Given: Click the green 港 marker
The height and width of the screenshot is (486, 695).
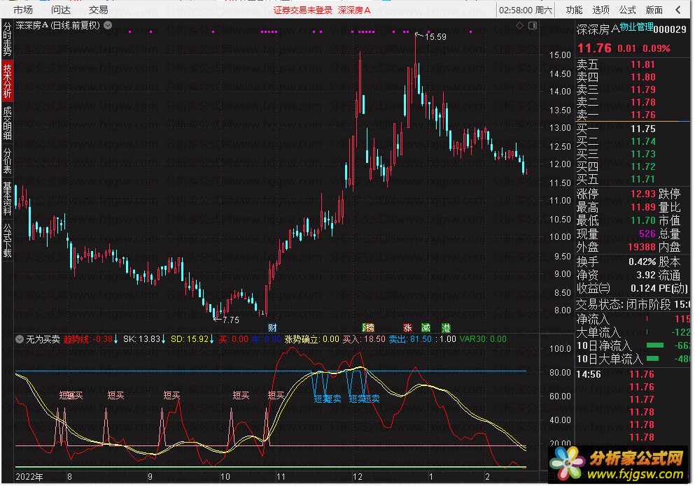Looking at the screenshot, I should 447,328.
